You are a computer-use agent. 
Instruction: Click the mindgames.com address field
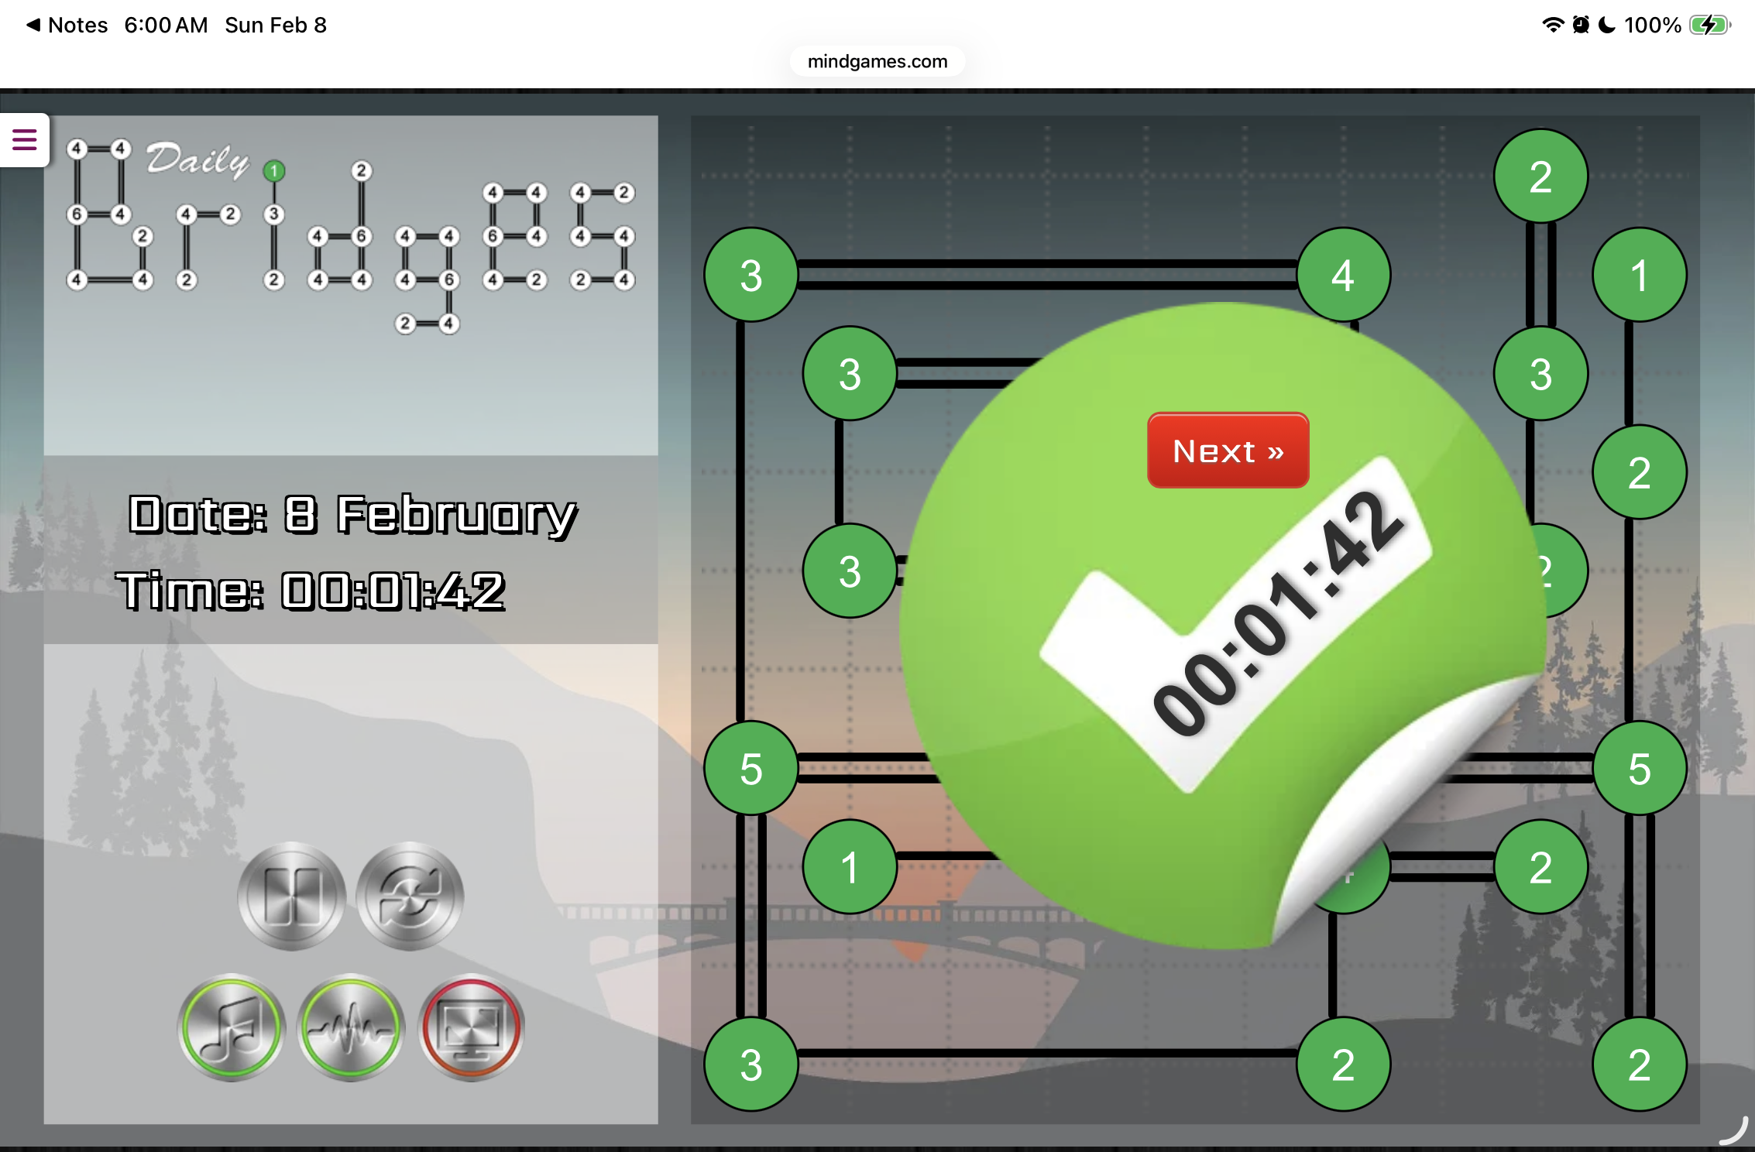[877, 61]
